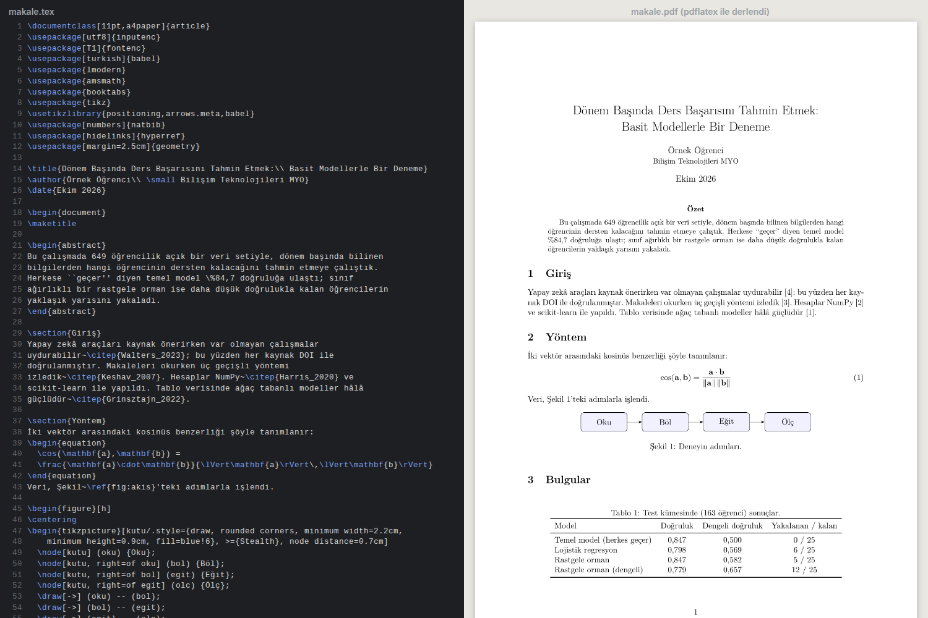Screen dimensions: 928x618
Task: Click the "Lojistik regresyon" table row label
Action: point(586,550)
